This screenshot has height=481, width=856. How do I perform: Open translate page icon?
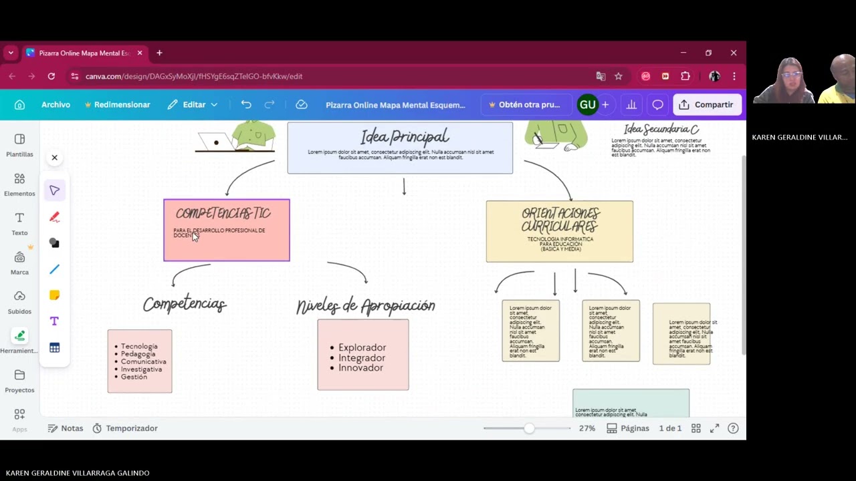click(601, 76)
